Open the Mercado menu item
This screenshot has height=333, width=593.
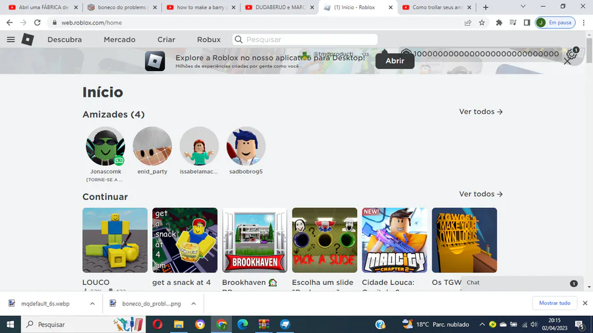pyautogui.click(x=119, y=39)
